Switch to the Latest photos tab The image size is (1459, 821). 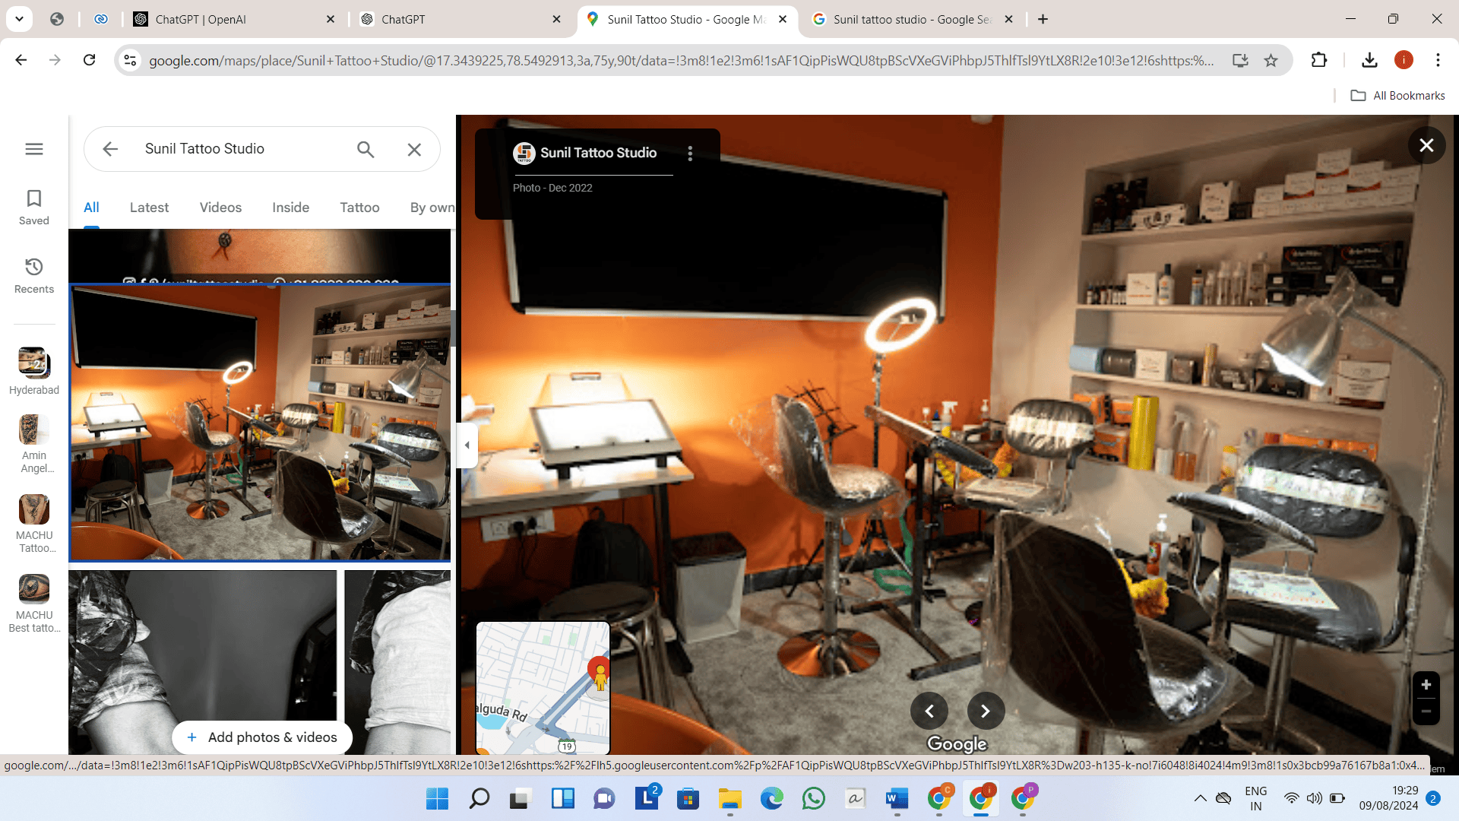pyautogui.click(x=149, y=208)
